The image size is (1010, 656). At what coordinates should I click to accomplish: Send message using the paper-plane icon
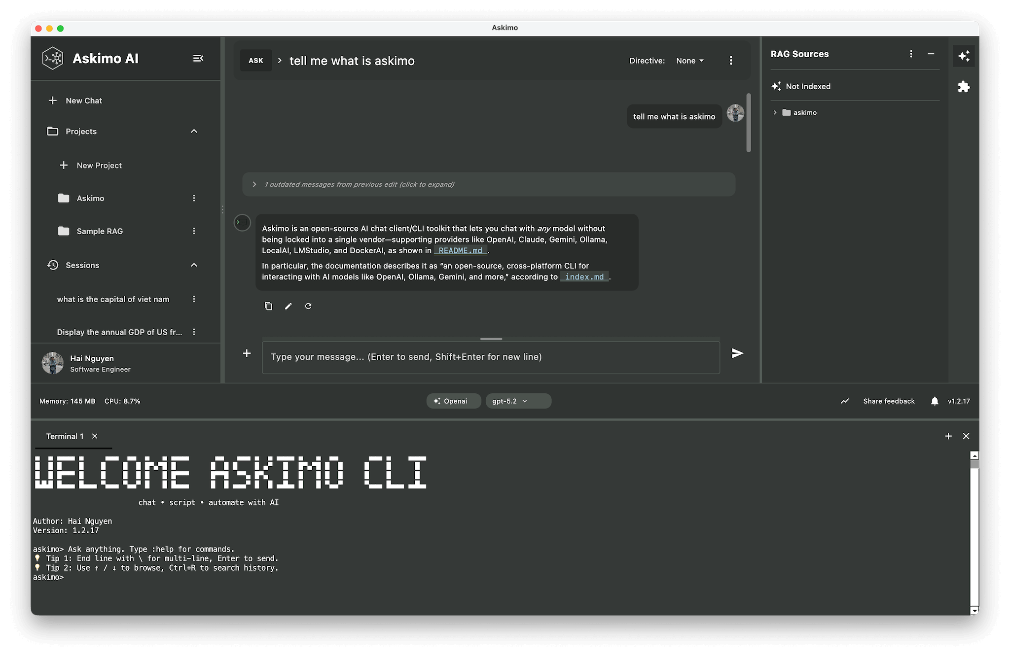tap(737, 353)
